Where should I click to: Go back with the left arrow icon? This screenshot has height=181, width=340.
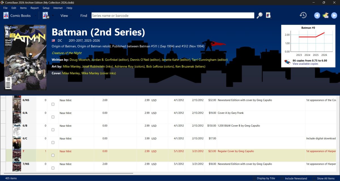point(317,16)
